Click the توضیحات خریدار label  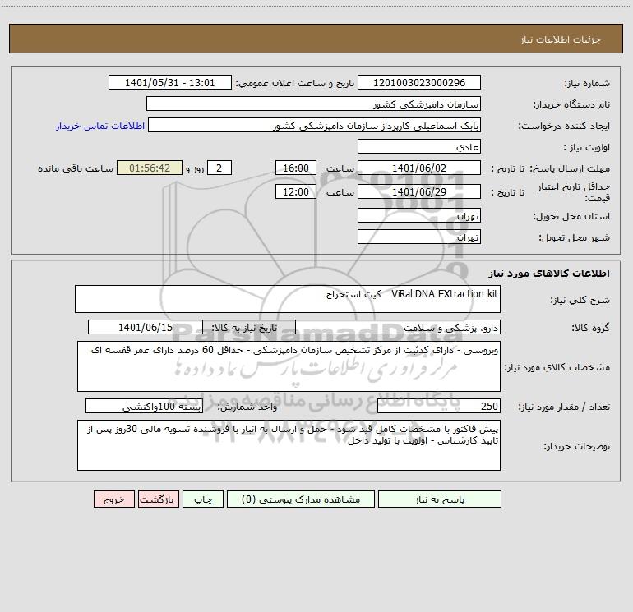point(576,446)
